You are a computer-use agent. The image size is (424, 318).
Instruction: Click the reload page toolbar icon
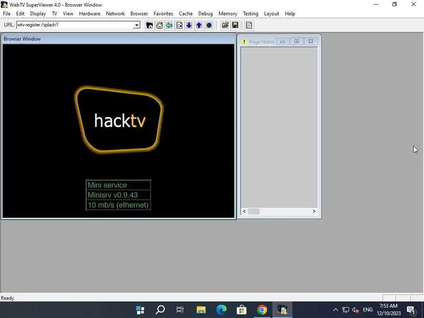coord(179,25)
